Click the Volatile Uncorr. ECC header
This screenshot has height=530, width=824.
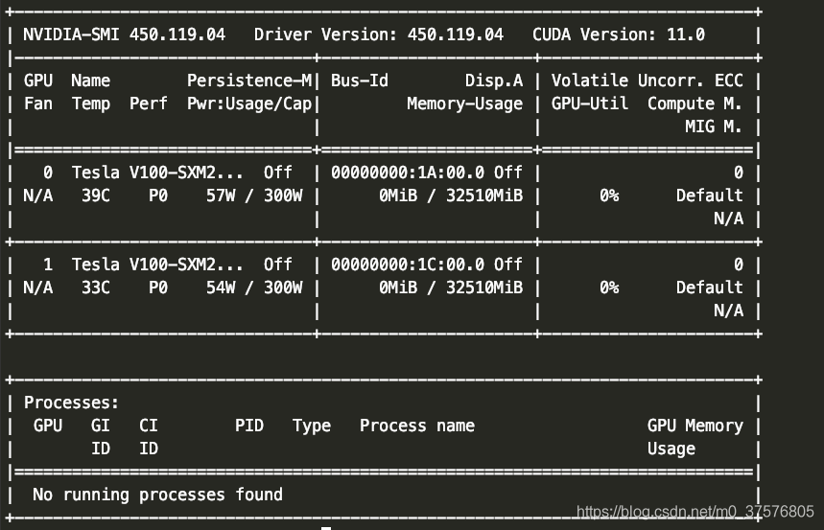647,81
